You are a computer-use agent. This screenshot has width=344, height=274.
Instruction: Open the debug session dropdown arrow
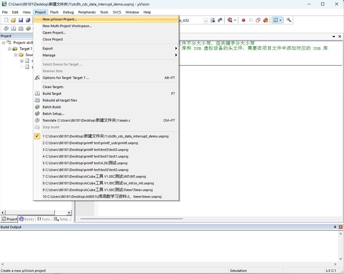235,20
